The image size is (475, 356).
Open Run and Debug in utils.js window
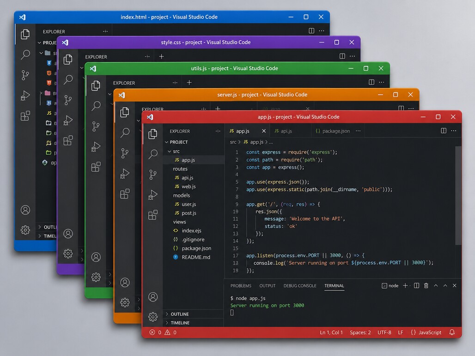tap(96, 147)
